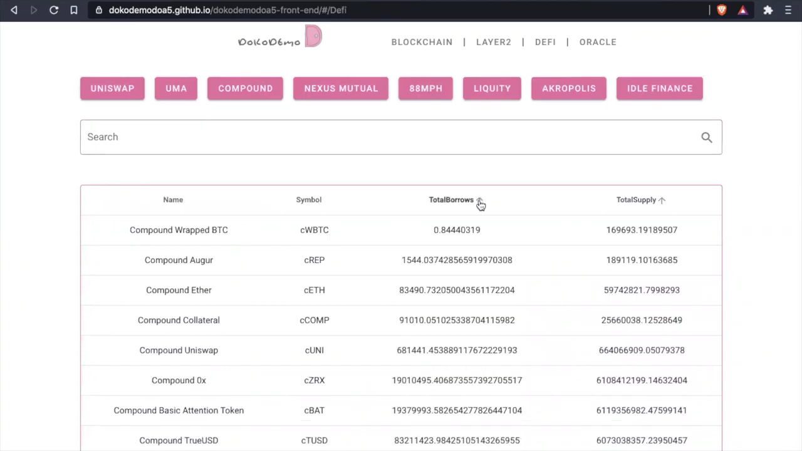
Task: Open the extensions puzzle icon
Action: 768,10
